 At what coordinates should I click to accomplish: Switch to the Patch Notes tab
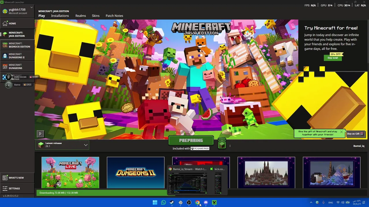(114, 16)
